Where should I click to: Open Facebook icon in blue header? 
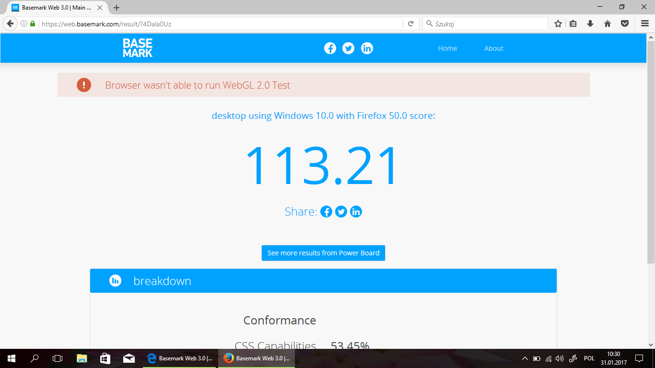[330, 48]
